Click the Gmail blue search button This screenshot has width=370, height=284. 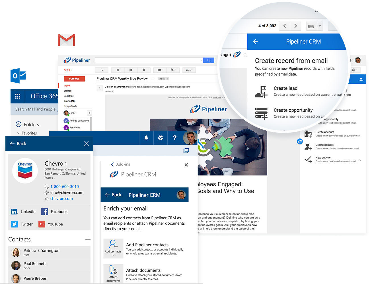209,60
